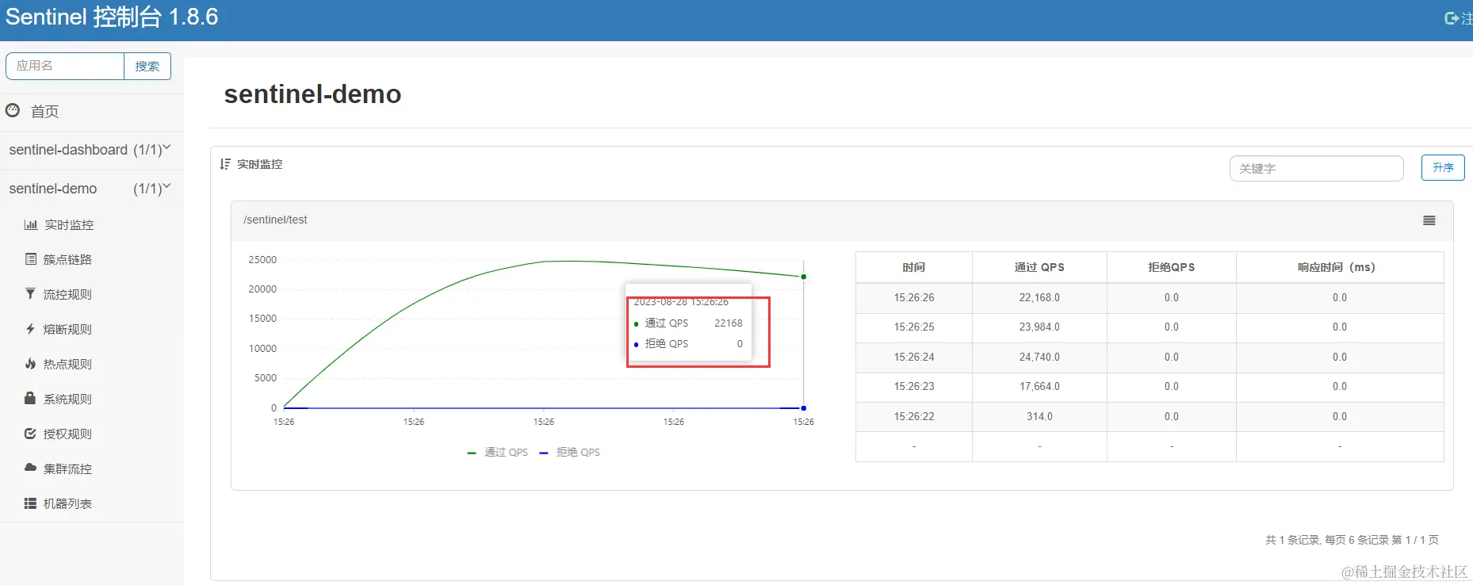This screenshot has width=1473, height=585.
Task: Click the funnel icon for 流控规则
Action: (x=30, y=294)
